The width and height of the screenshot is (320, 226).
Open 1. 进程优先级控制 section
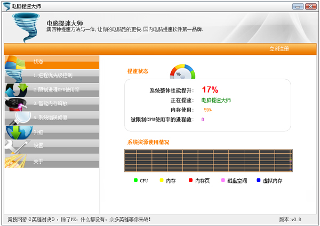pos(52,76)
